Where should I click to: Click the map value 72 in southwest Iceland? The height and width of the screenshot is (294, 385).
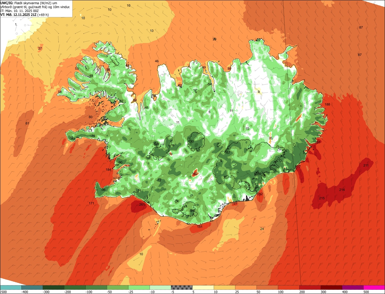pyautogui.click(x=159, y=180)
